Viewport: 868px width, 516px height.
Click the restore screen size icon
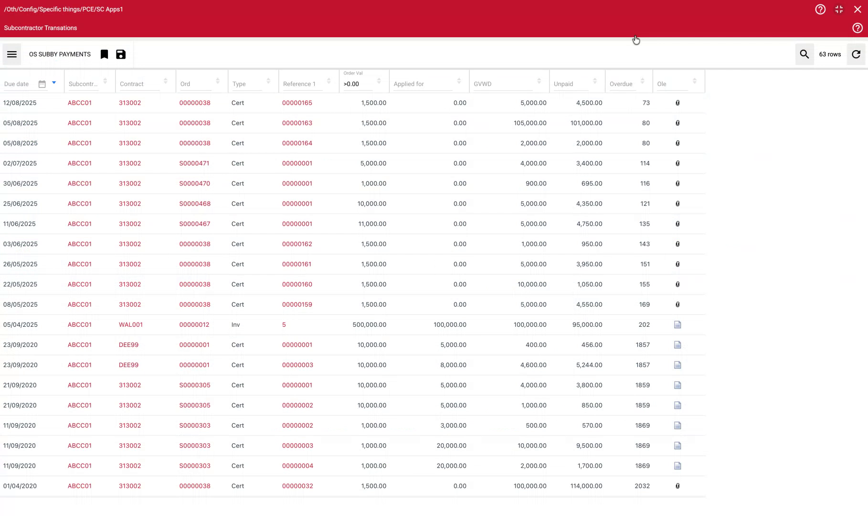point(839,9)
